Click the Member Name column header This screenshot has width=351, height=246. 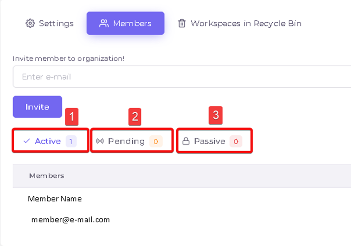point(55,198)
